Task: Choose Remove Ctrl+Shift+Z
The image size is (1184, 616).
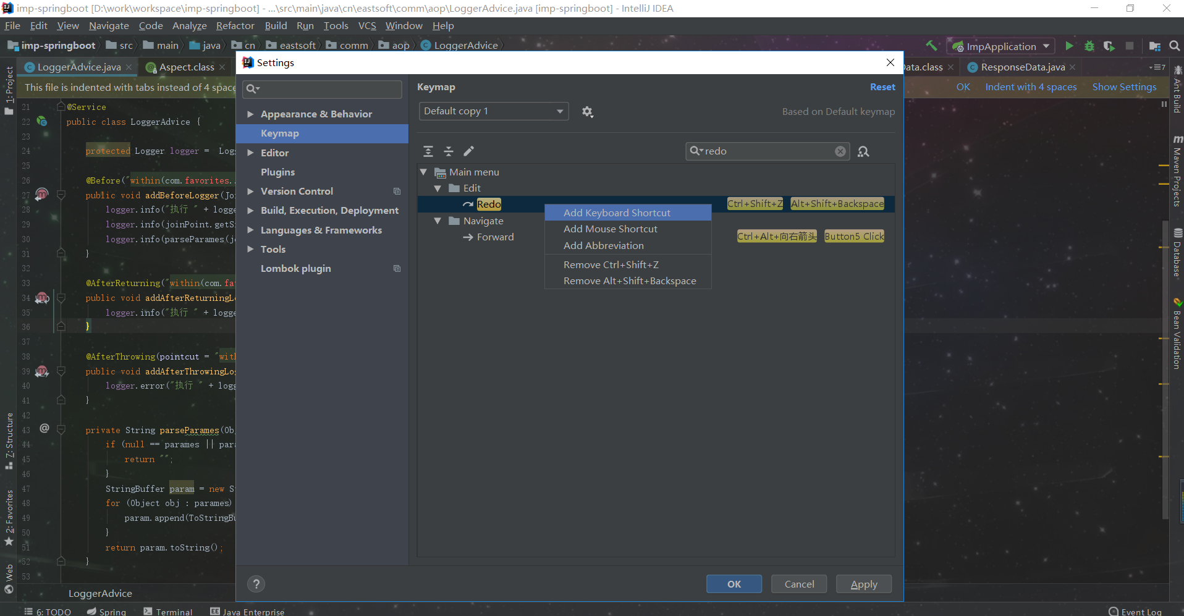Action: 628,264
